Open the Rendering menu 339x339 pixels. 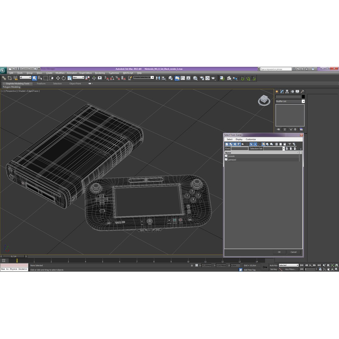click(100, 73)
